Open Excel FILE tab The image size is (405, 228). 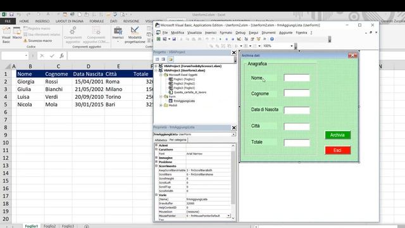pyautogui.click(x=8, y=21)
